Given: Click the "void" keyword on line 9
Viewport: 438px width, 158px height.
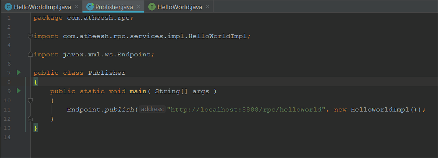Looking at the screenshot, I should pyautogui.click(x=117, y=91).
